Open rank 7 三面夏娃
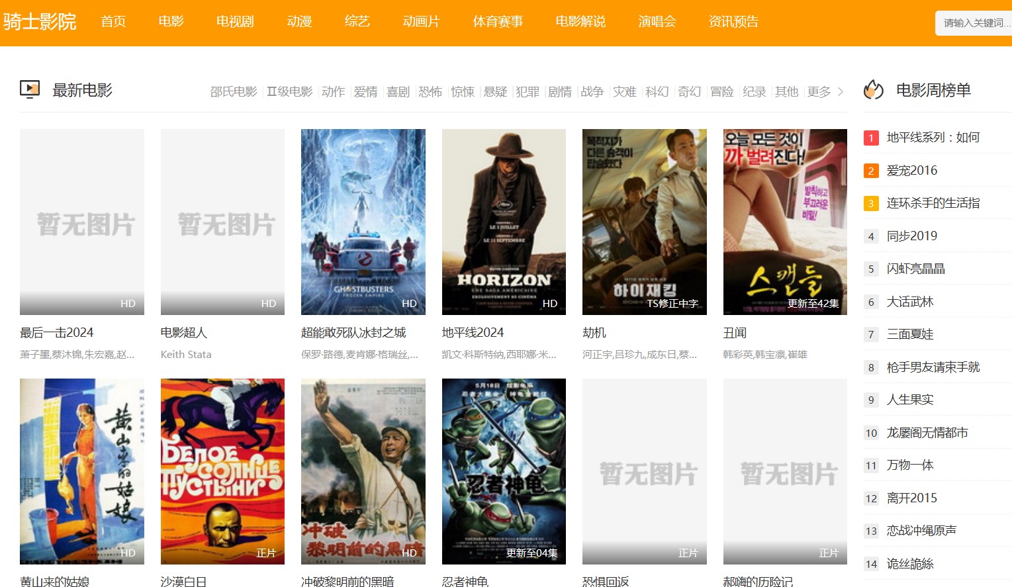This screenshot has width=1012, height=587. [910, 334]
